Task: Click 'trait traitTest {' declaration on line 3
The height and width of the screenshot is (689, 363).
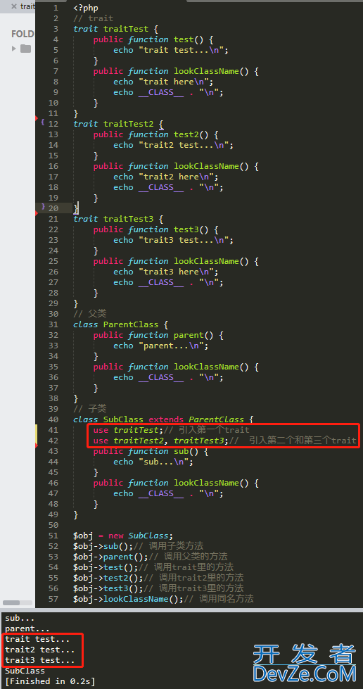Action: (115, 29)
